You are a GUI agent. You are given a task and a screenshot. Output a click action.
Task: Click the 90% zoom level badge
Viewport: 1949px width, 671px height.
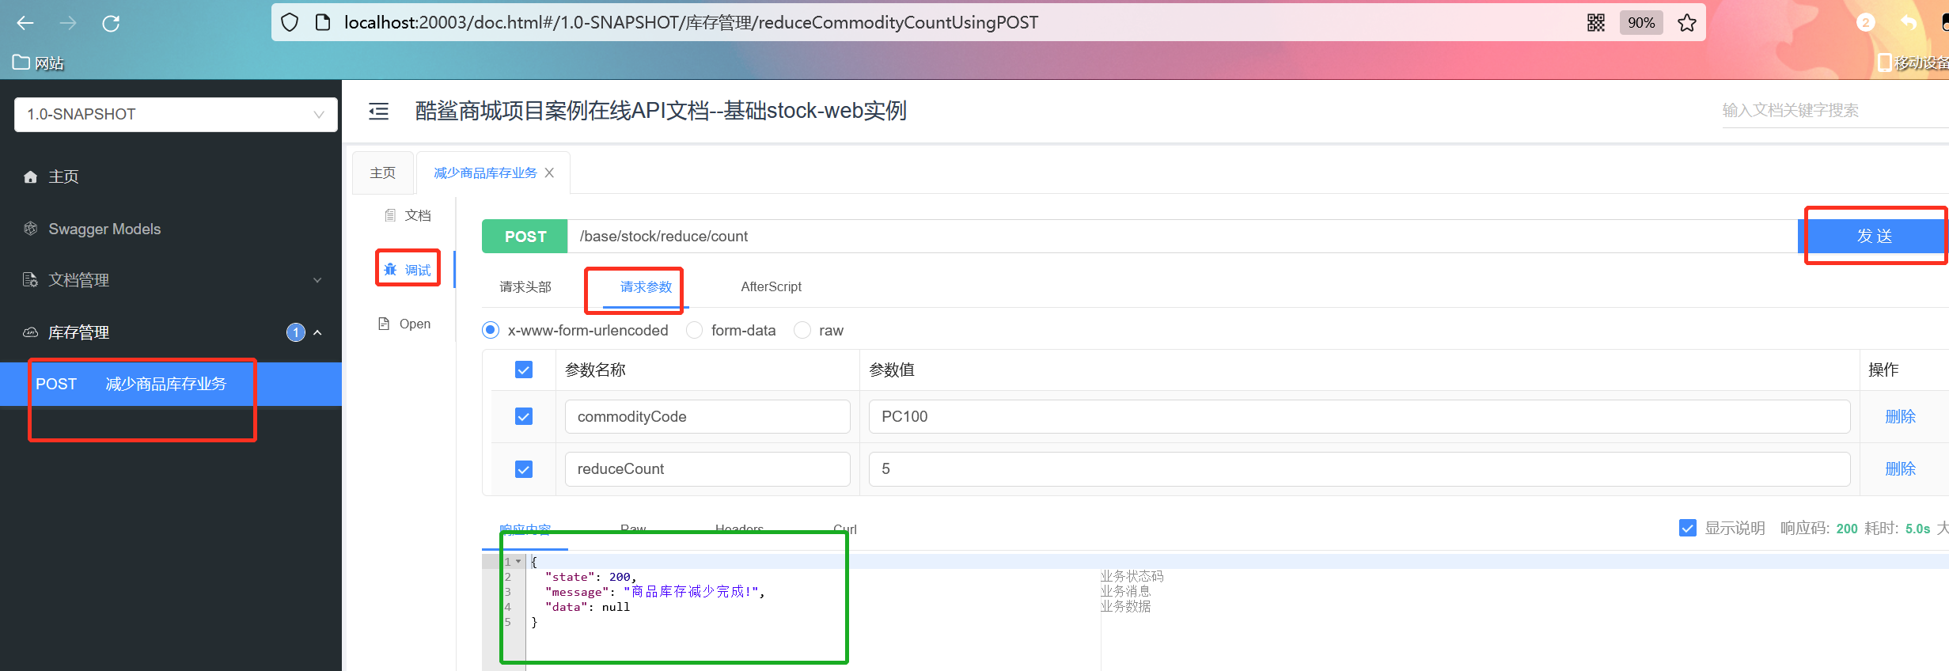pyautogui.click(x=1641, y=22)
